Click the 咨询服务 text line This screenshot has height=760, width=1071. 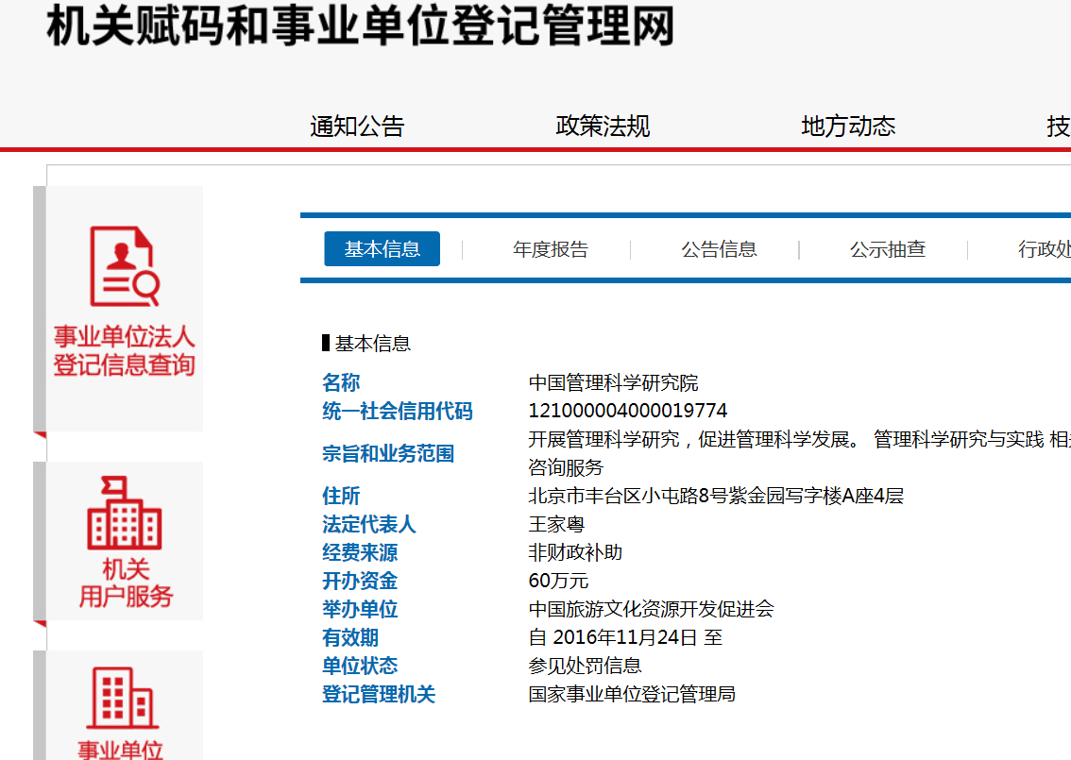click(567, 467)
